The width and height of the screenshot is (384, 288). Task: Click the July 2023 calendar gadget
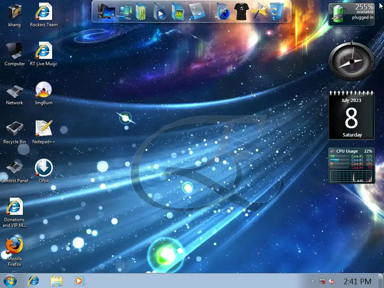pyautogui.click(x=351, y=115)
